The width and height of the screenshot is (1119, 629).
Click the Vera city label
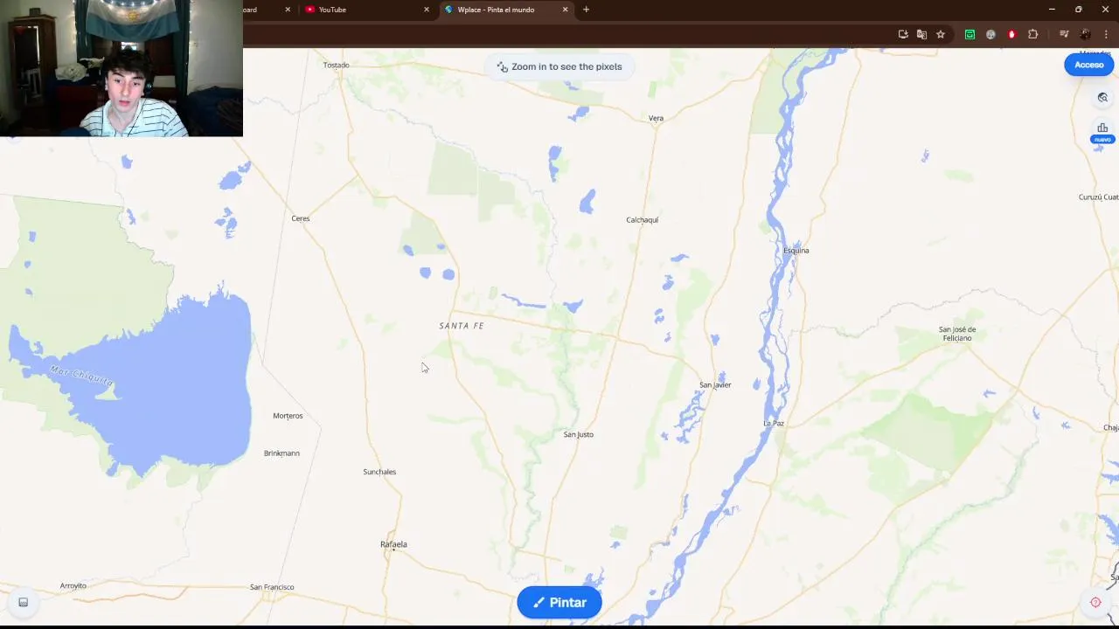click(656, 118)
